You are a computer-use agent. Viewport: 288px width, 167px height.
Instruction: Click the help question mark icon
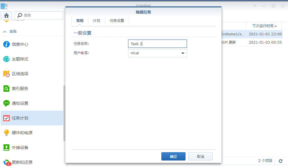tap(254, 6)
